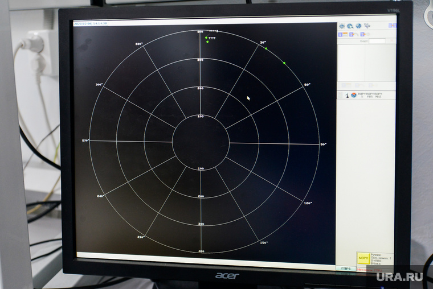This screenshot has height=289, width=433.
Task: Click the form icon with curved arrow
Action: [353, 35]
